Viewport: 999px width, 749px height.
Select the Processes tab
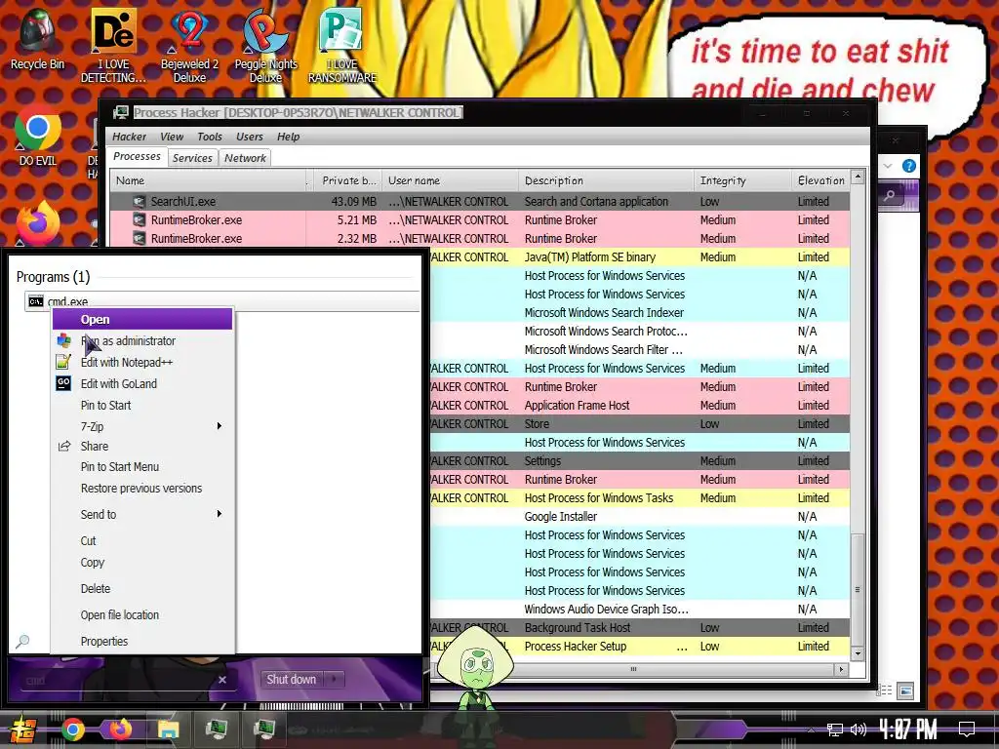coord(137,156)
